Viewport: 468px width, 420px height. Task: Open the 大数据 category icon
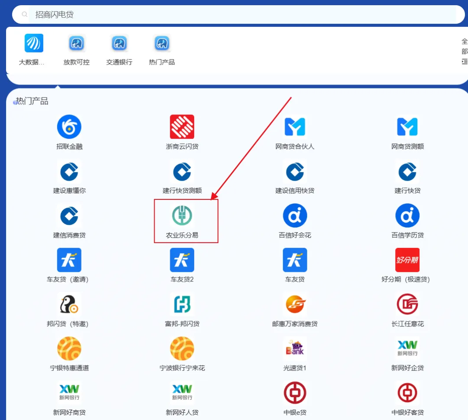(x=34, y=43)
